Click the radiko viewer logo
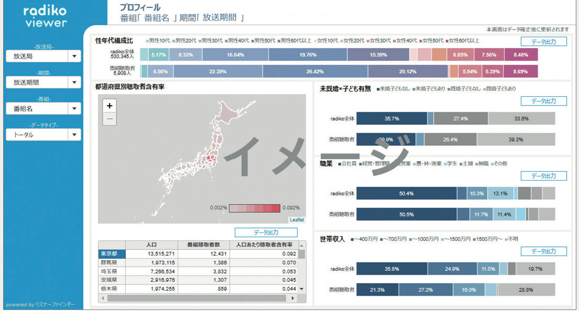The image size is (579, 311). click(x=46, y=17)
